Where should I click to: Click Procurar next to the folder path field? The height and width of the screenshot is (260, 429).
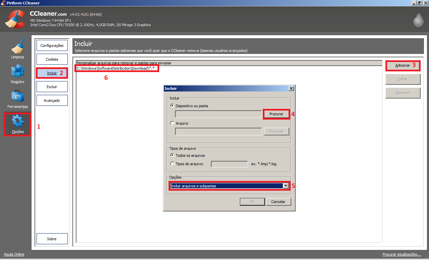pyautogui.click(x=276, y=114)
